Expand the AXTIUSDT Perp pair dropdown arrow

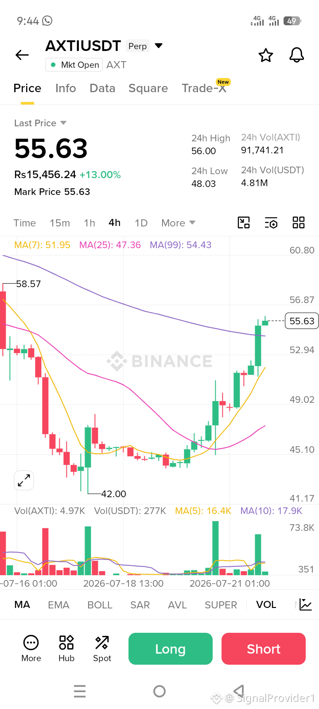(159, 46)
